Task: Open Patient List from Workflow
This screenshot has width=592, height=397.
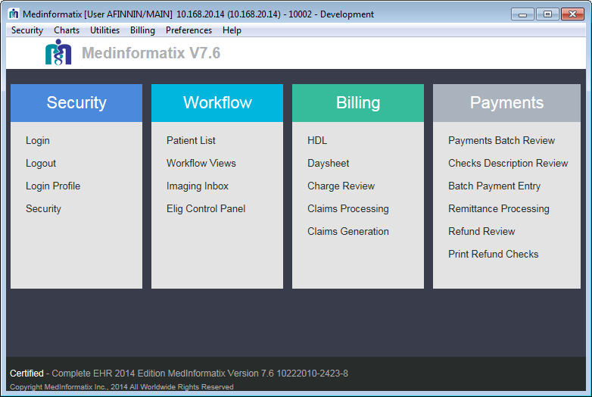Action: coord(191,140)
